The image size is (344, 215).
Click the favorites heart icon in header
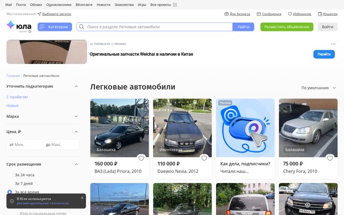click(x=290, y=14)
